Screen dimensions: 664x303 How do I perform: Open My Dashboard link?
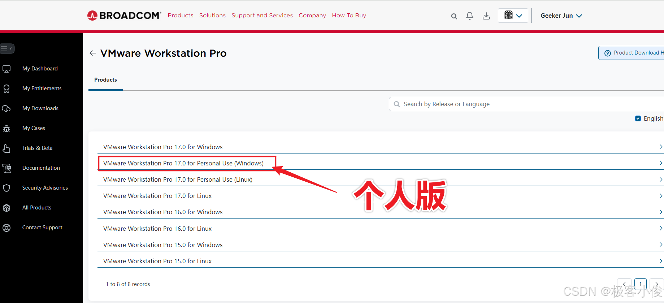pyautogui.click(x=40, y=69)
